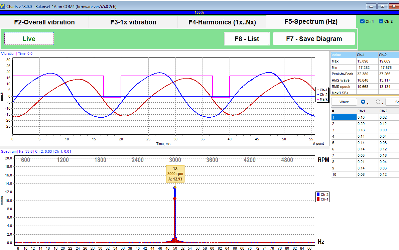The image size is (399, 250).
Task: Open the F2-Overall vibration tab
Action: tap(44, 22)
